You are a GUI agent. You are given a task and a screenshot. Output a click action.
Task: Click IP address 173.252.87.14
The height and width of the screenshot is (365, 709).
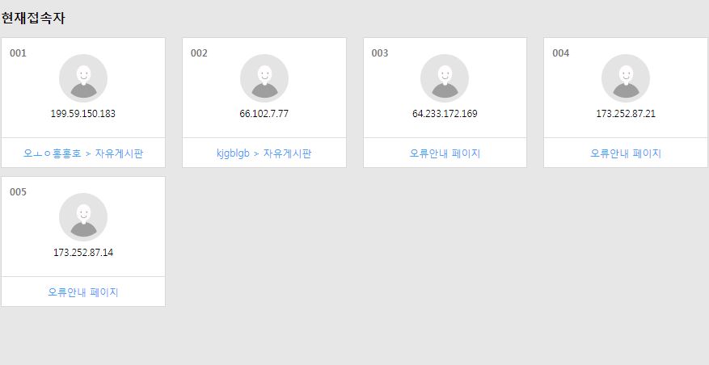(x=83, y=252)
